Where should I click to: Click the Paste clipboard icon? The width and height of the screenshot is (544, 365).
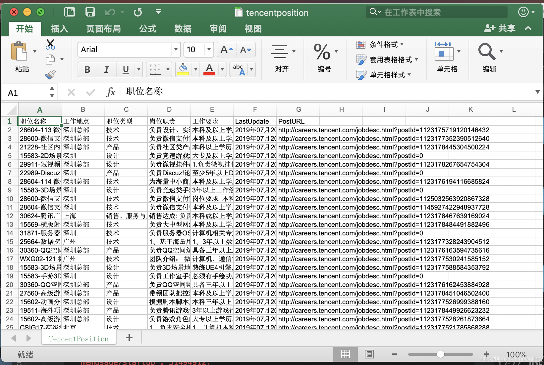[x=19, y=51]
